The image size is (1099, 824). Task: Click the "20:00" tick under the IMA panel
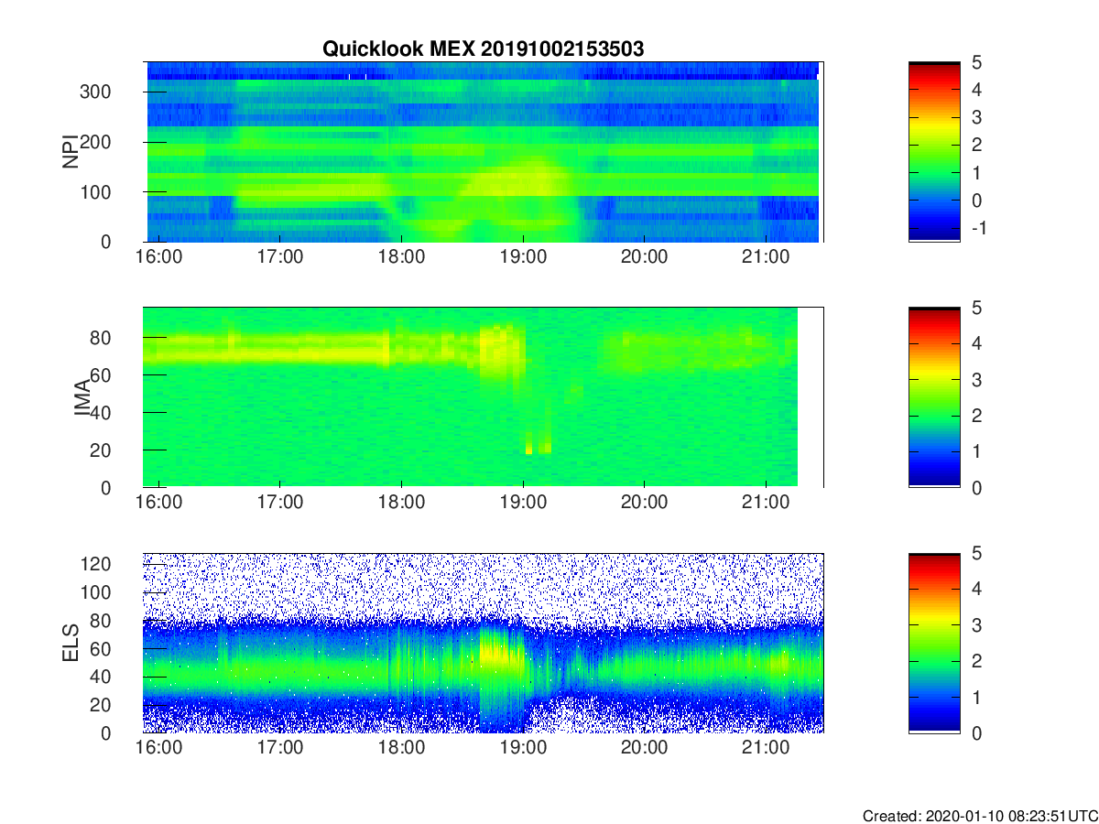[x=644, y=503]
